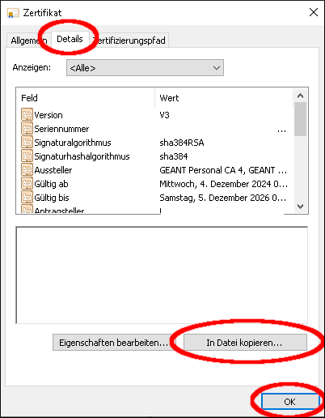Select the Signaturhashalgorithmus field icon
Screen dimensions: 325x418
point(27,156)
